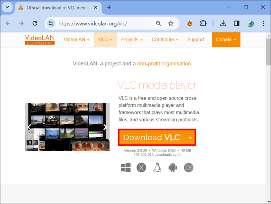Minimize the browser window
271x204 pixels.
(x=229, y=7)
